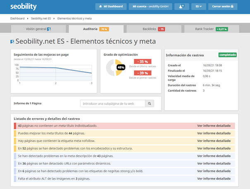
Task: Click the magnifier search icon button
Action: 150,103
